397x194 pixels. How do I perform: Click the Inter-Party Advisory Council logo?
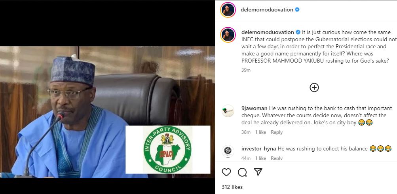click(x=167, y=150)
